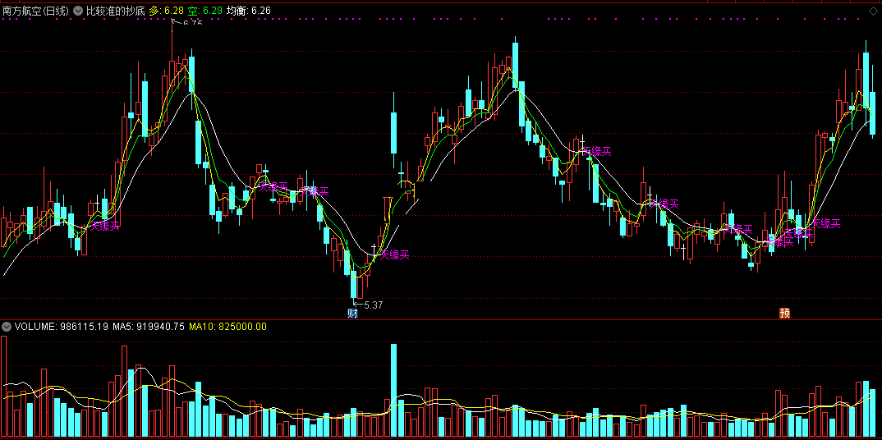Viewport: 882px width, 440px height.
Task: Click the diamond icon in the top-right corner
Action: coord(873,10)
